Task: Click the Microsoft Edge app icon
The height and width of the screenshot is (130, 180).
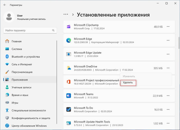Action: [x=69, y=40]
